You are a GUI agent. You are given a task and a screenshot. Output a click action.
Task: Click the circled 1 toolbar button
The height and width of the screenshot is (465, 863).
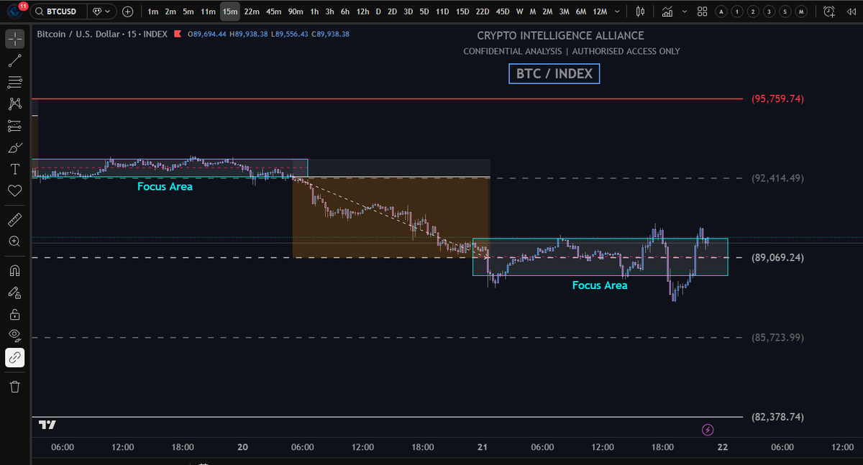point(737,11)
